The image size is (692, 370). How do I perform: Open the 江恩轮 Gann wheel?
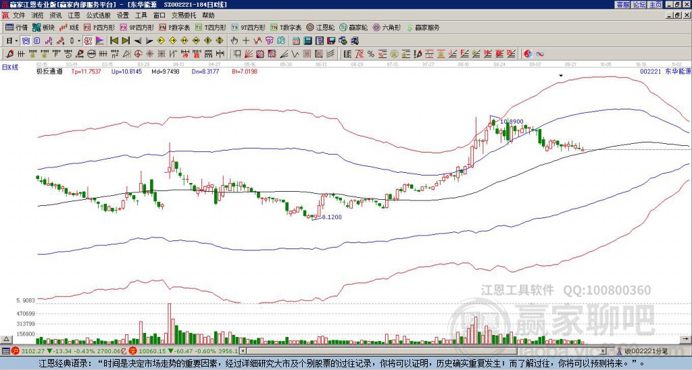(x=321, y=27)
